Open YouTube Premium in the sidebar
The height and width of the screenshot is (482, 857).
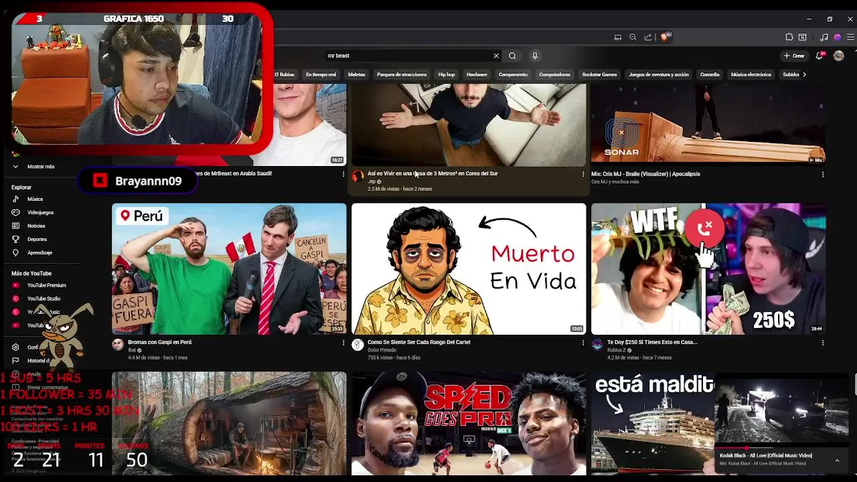pyautogui.click(x=40, y=285)
